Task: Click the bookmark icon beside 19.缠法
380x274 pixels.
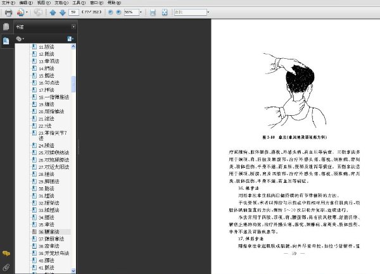Action: pos(35,104)
